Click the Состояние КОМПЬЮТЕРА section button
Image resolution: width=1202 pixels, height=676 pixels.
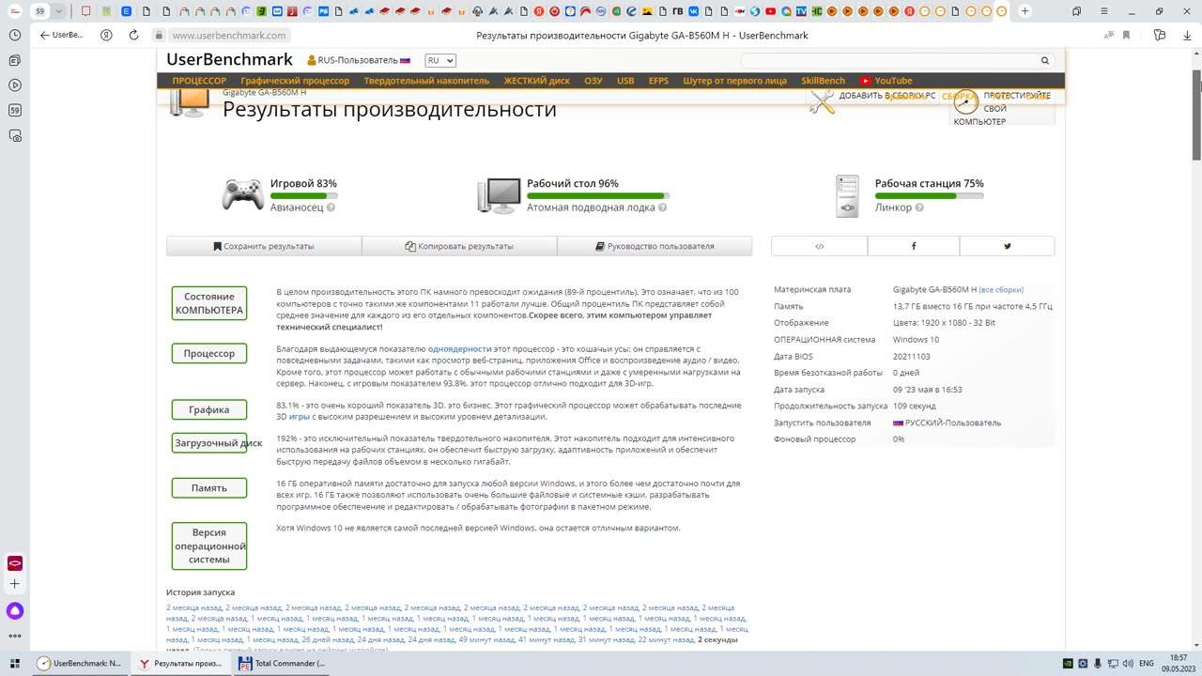(209, 303)
